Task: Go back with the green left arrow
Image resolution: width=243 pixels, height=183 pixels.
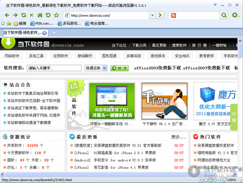Action: click(7, 15)
